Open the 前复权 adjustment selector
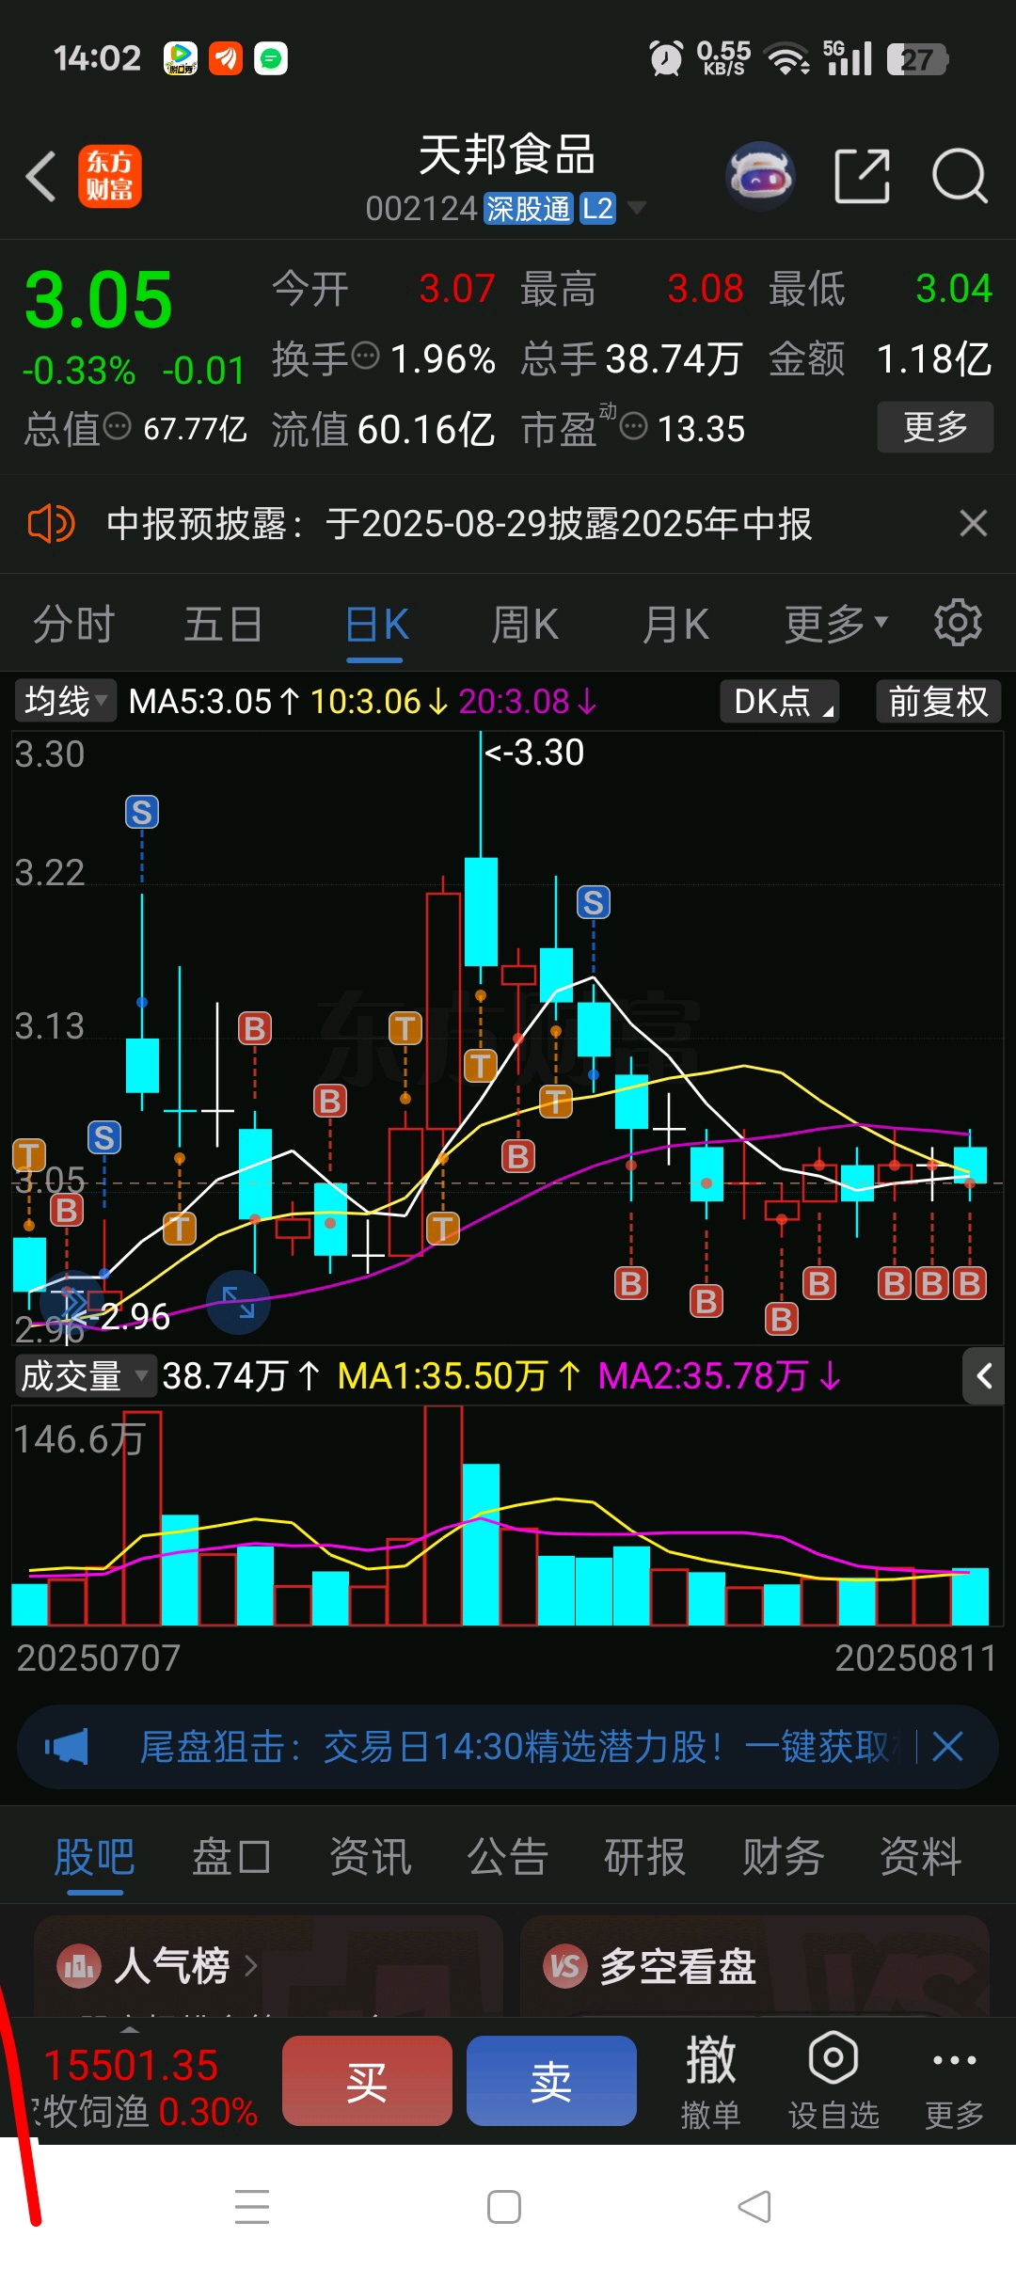The width and height of the screenshot is (1016, 2269). (x=938, y=701)
